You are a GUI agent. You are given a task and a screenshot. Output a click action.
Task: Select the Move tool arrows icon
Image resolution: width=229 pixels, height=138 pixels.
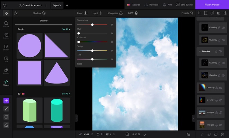(6, 13)
